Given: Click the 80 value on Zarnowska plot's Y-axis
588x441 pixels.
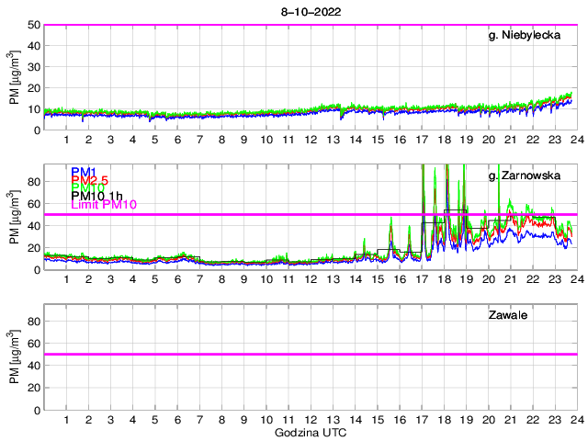Looking at the screenshot, I should [x=33, y=182].
